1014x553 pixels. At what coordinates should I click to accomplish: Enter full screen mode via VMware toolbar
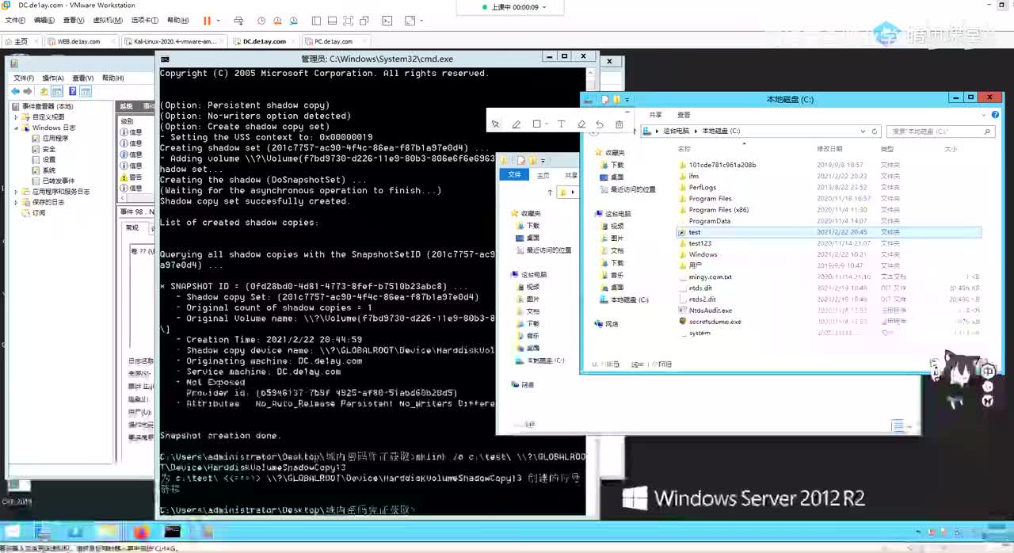[x=349, y=21]
